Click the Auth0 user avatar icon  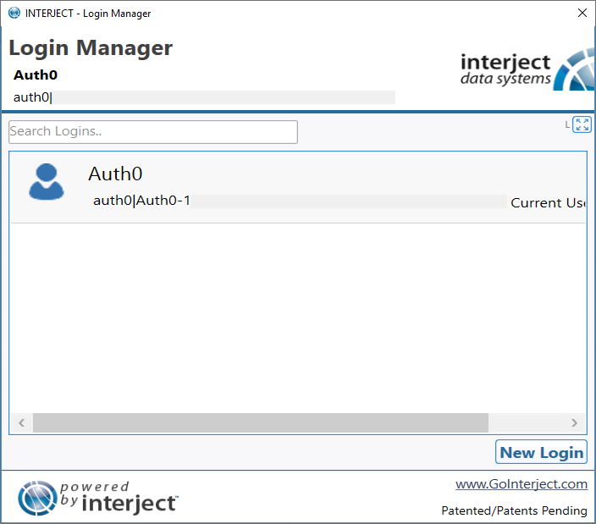pyautogui.click(x=47, y=182)
